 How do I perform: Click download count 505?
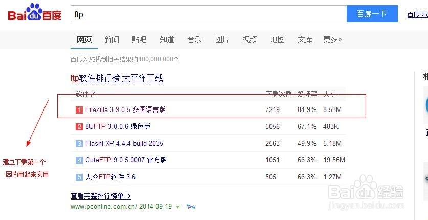pos(271,177)
